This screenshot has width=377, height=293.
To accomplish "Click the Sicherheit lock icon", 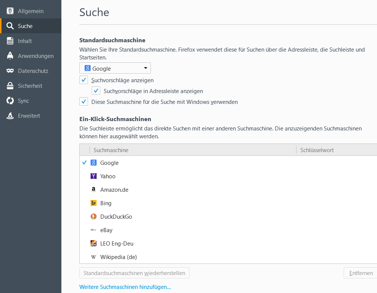I will click(10, 86).
